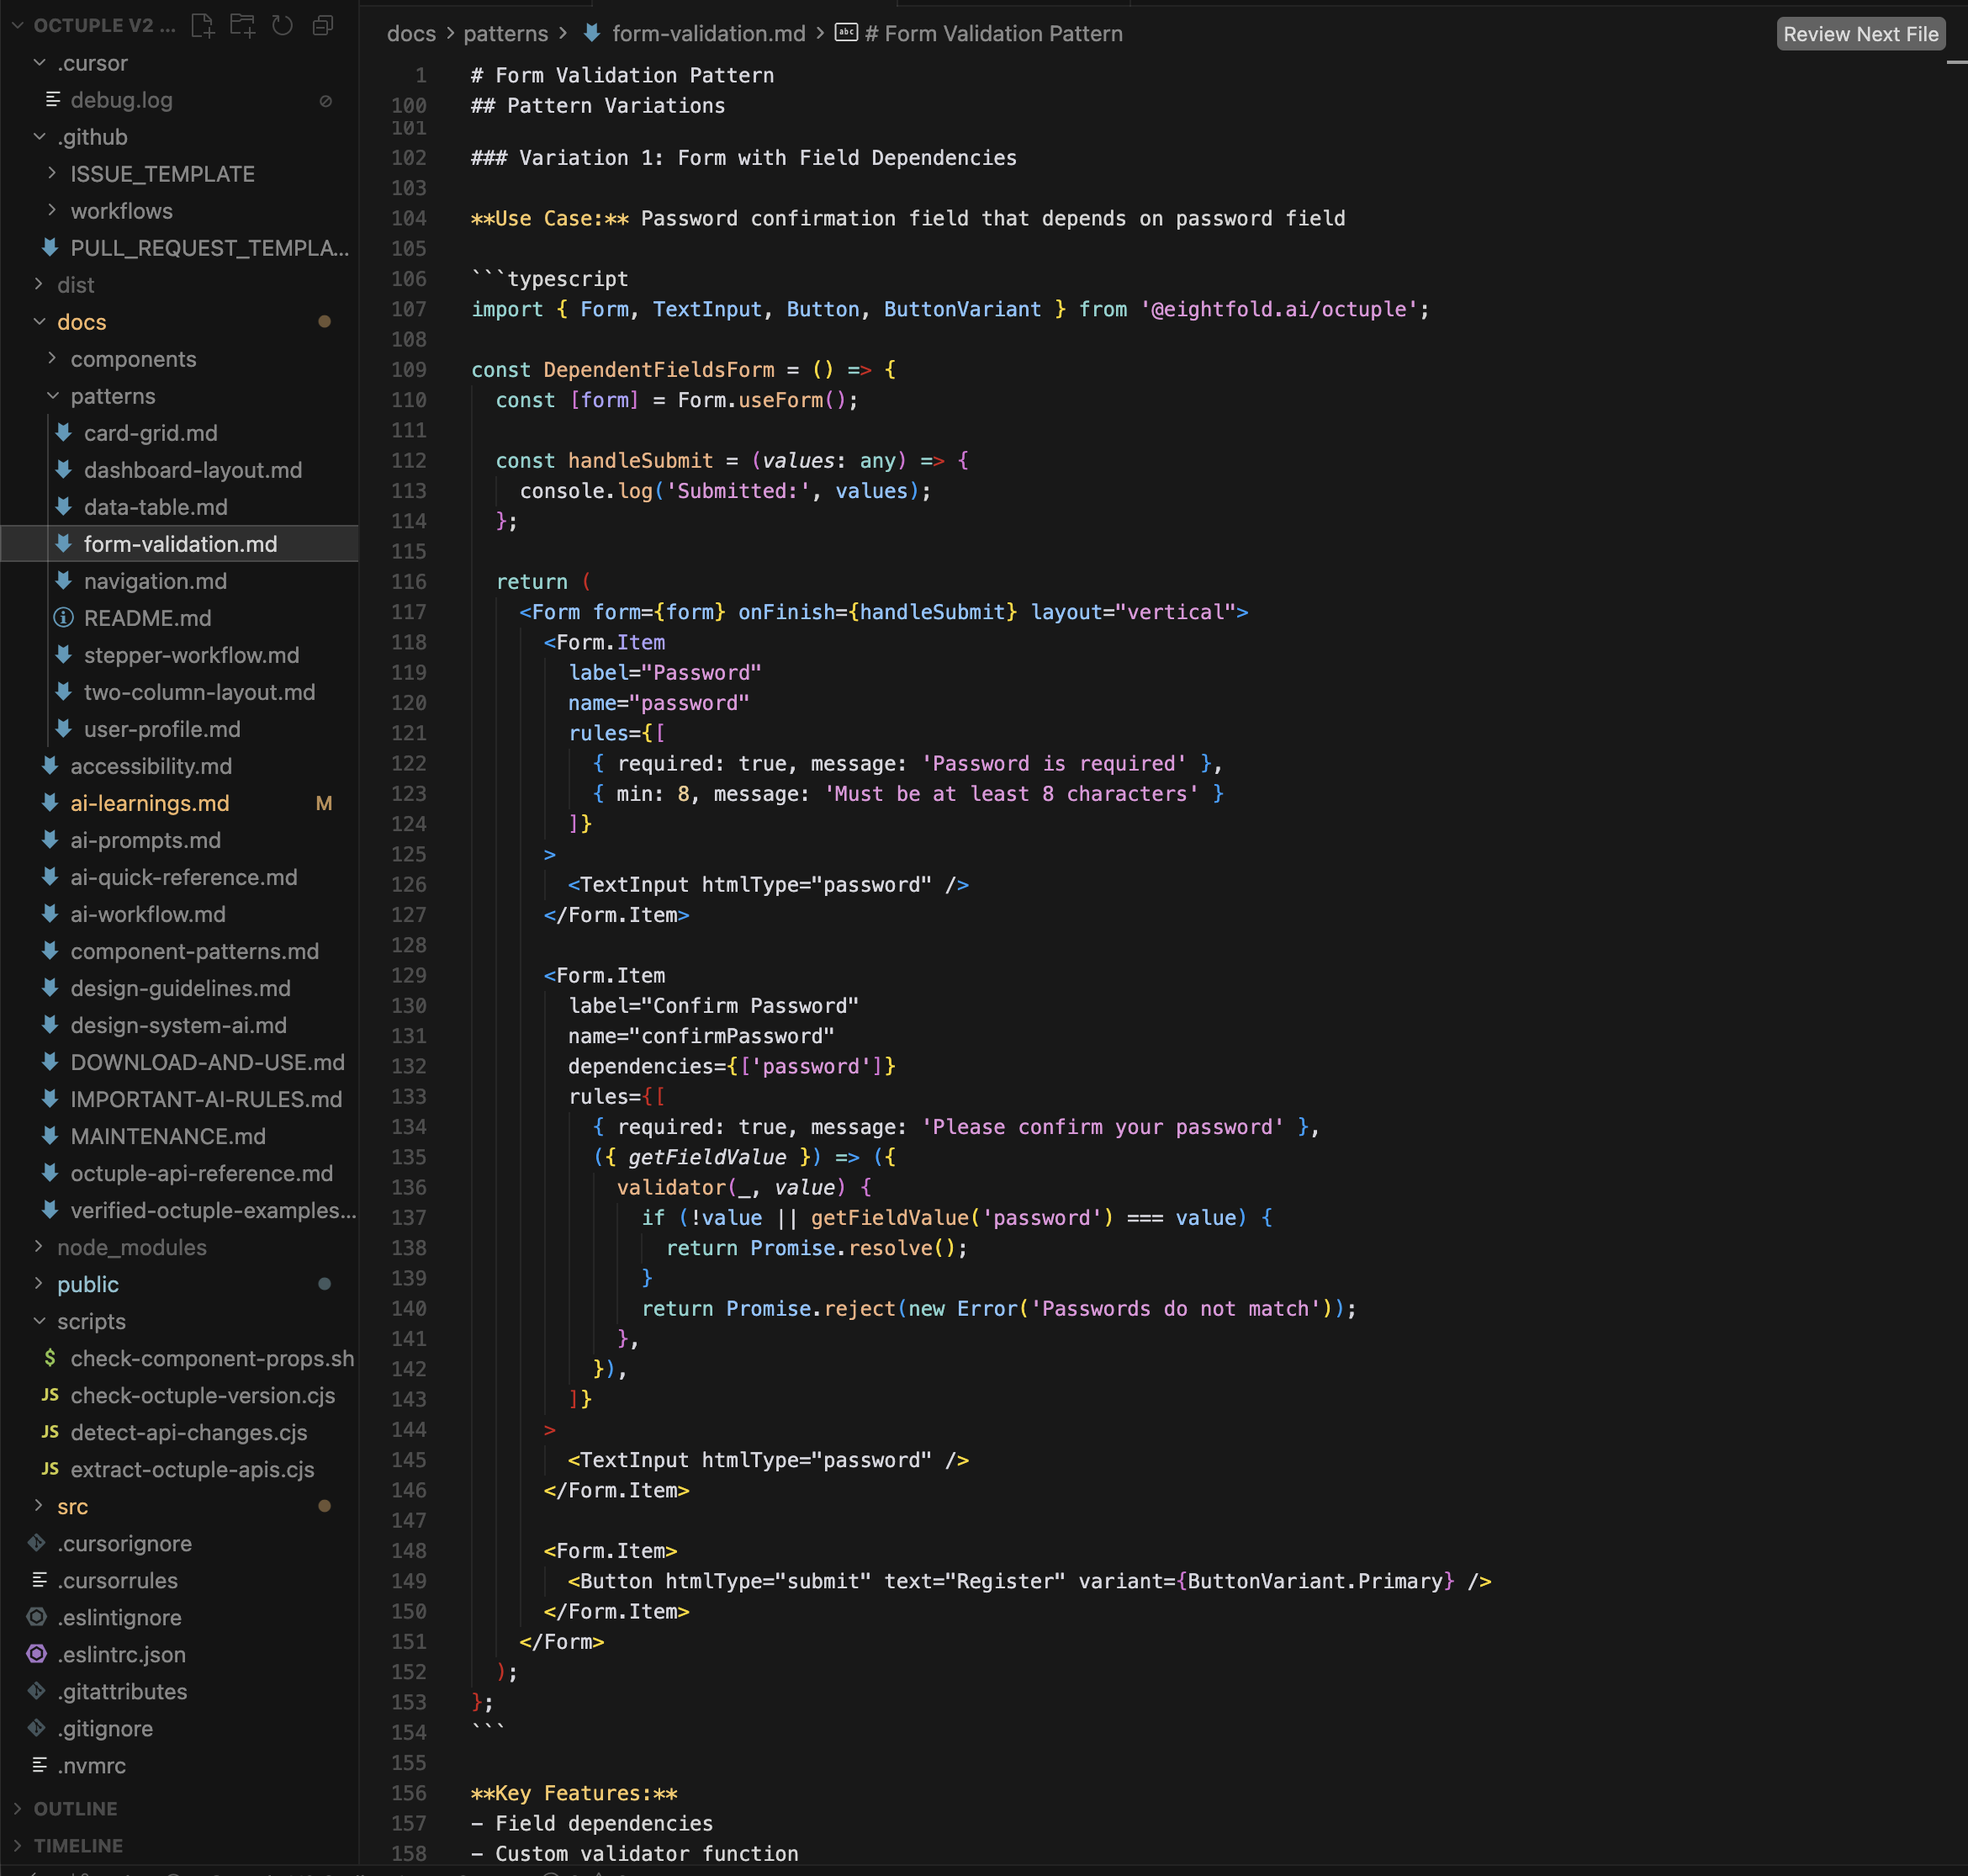Open .eslintrc.json config file
Screen dimensions: 1968x1876
[121, 1654]
